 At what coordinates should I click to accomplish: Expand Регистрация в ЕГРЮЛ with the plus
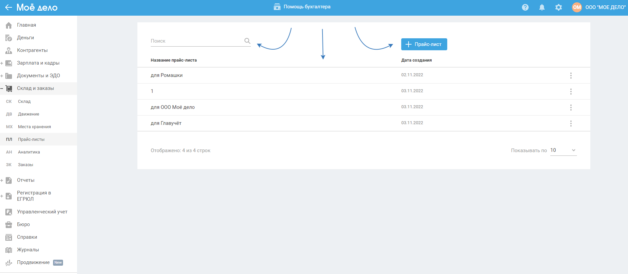pos(2,196)
